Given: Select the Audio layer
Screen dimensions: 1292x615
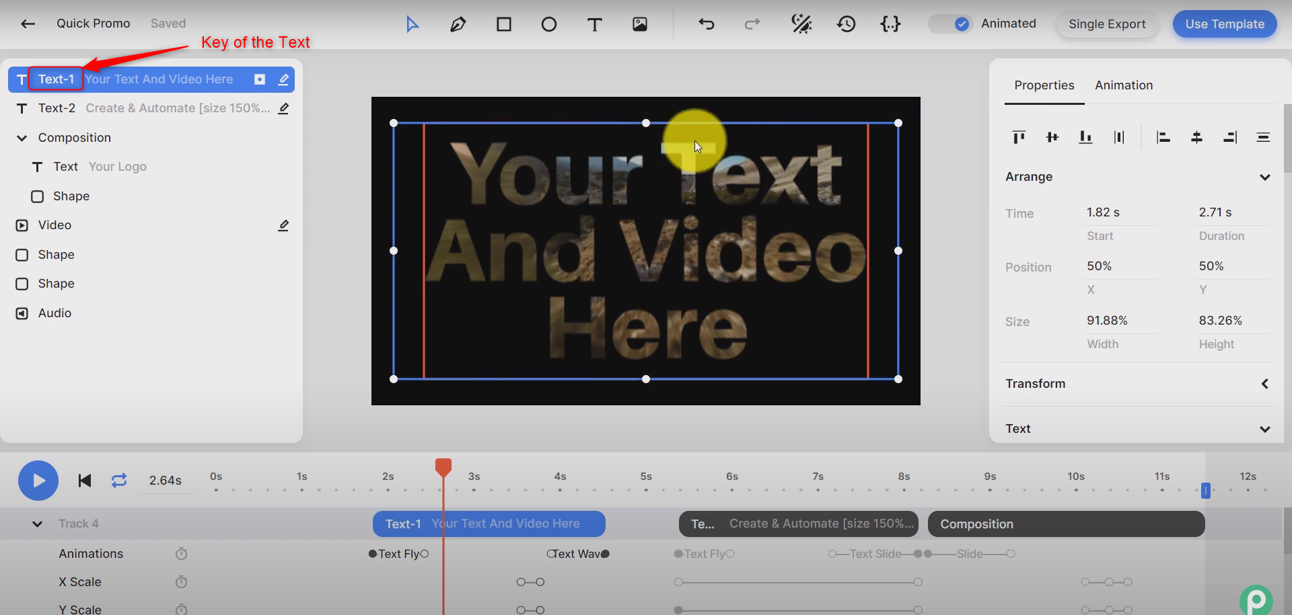Looking at the screenshot, I should pos(151,313).
